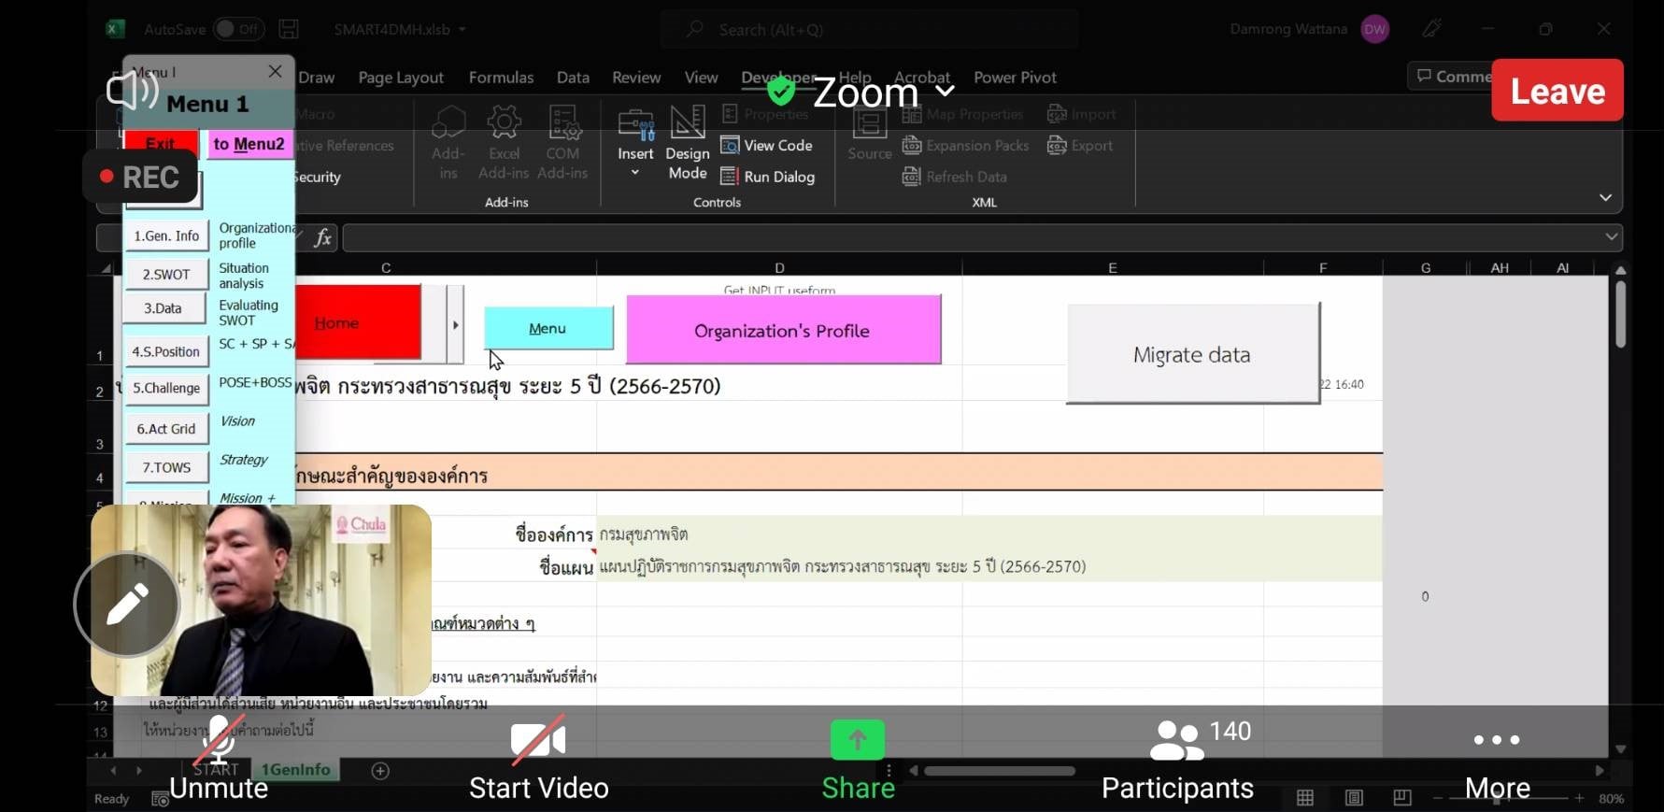
Task: Click Run Dialog in Controls group
Action: click(768, 177)
